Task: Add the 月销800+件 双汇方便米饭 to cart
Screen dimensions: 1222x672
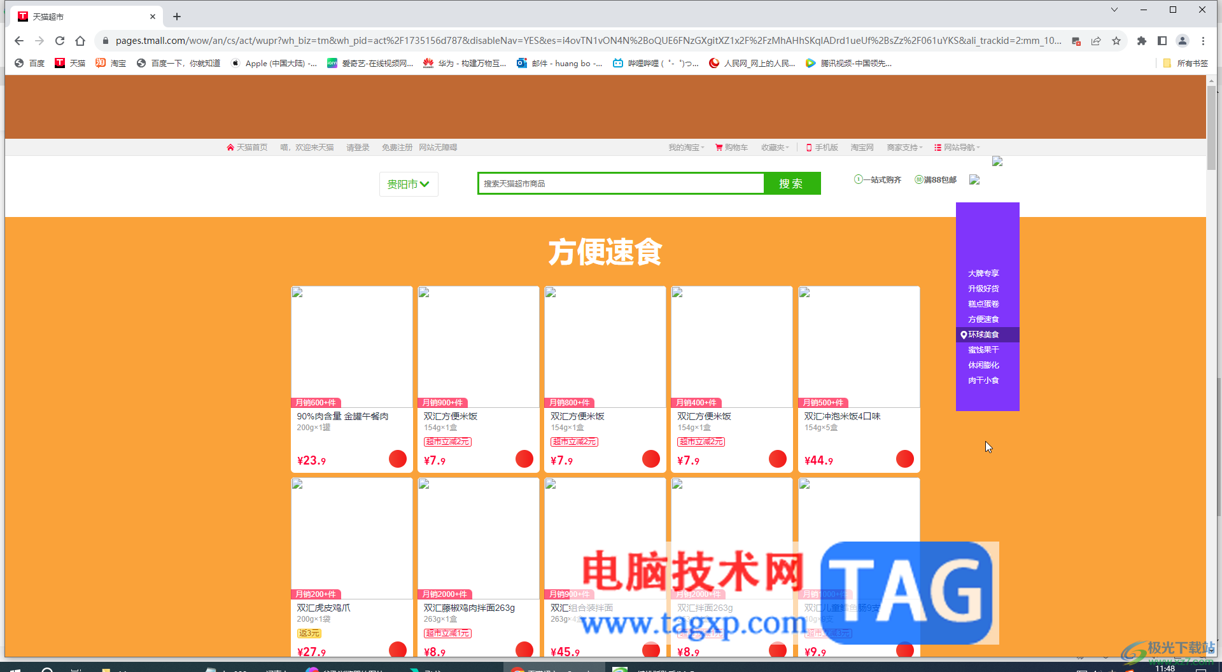Action: [x=651, y=459]
